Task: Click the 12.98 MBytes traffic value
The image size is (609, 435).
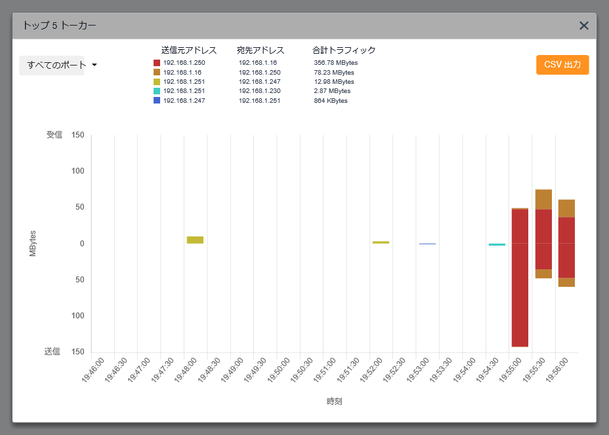Action: tap(334, 82)
